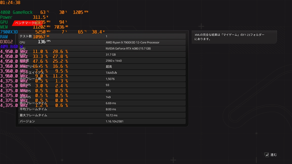292x164 pixels.
Task: Click the 01:24:38 overlay clock
Action: [10, 3]
